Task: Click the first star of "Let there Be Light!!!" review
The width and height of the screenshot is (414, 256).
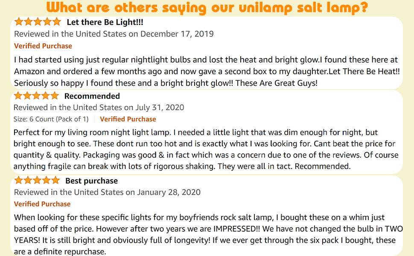Action: (x=19, y=22)
